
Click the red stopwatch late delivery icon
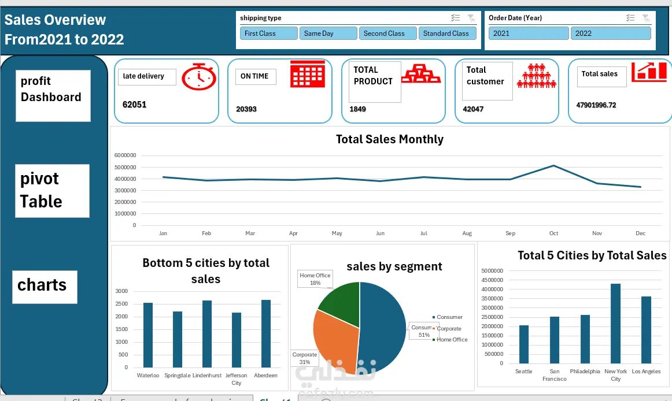[x=199, y=77]
